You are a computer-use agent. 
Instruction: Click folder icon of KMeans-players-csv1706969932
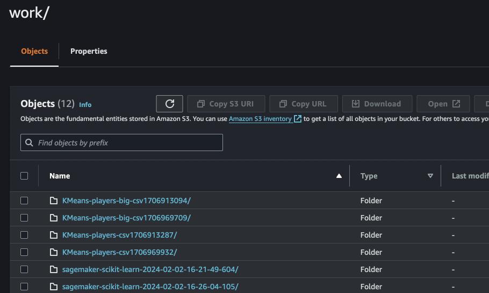tap(54, 252)
